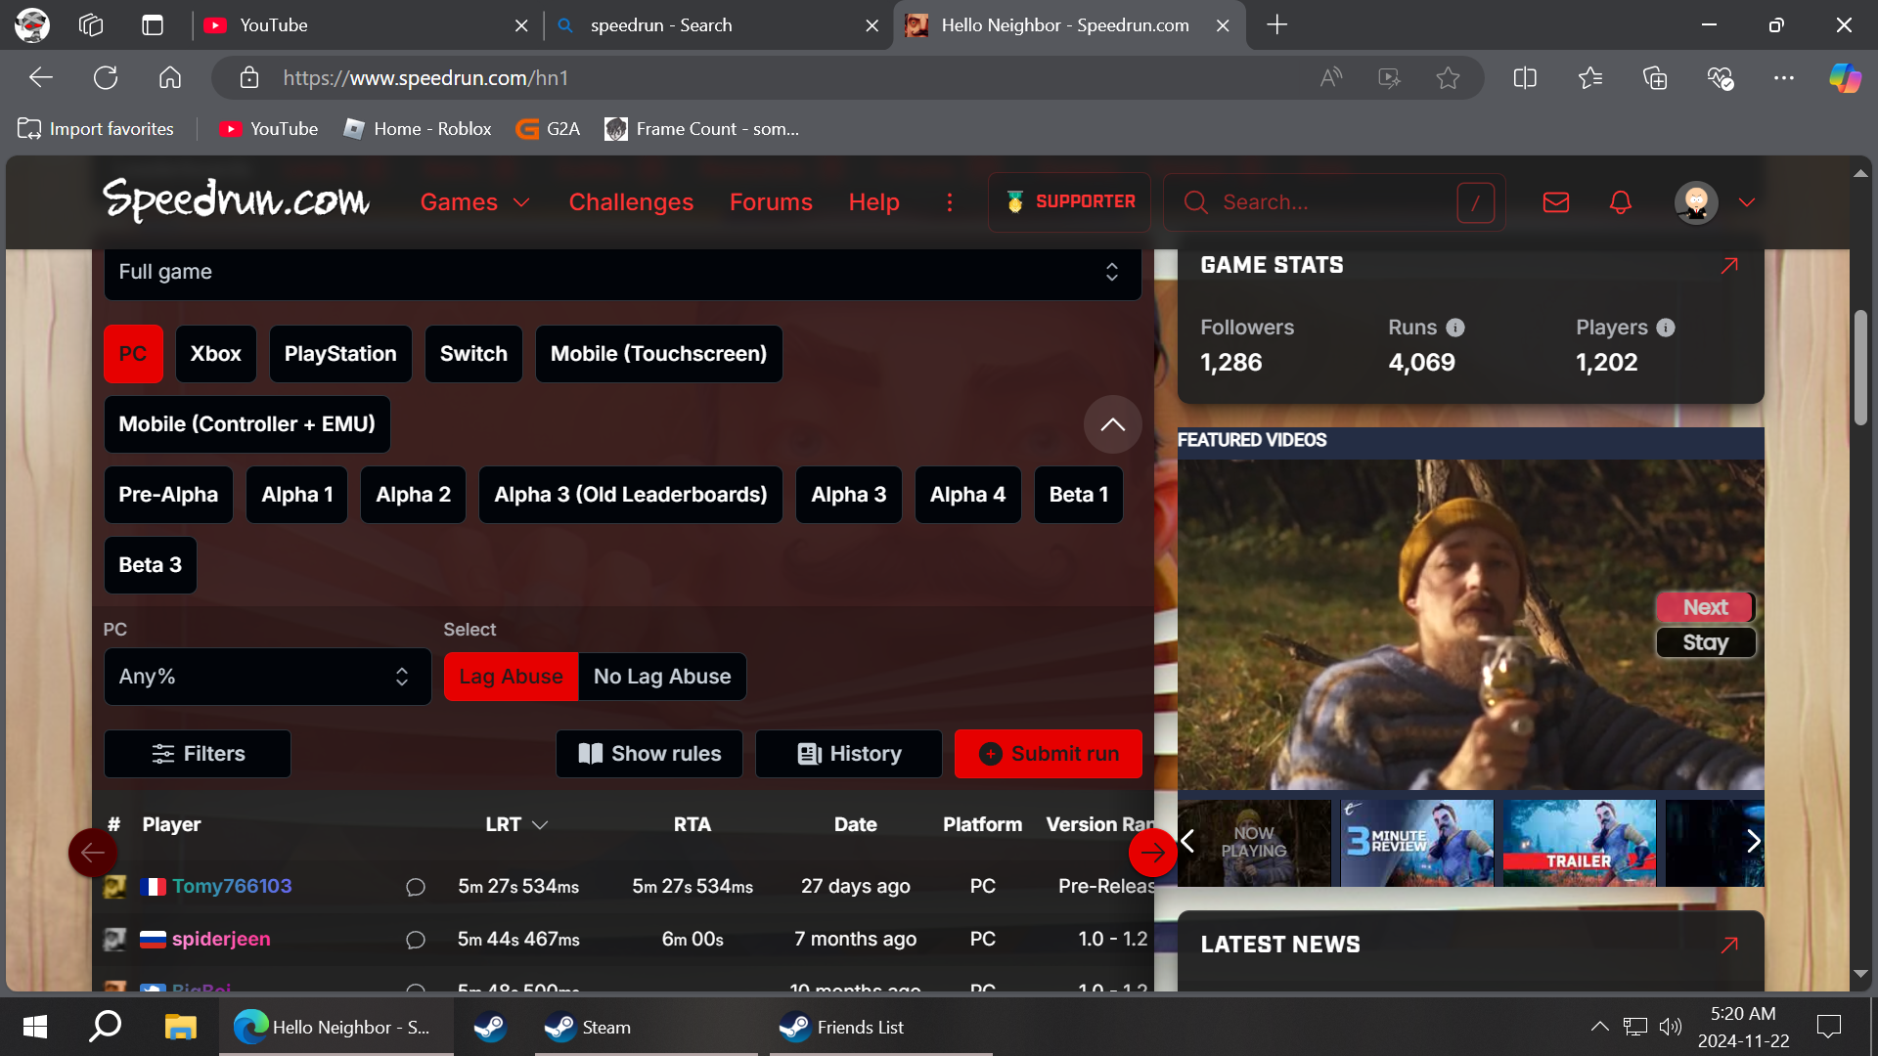
Task: Click the search slash shortcut icon
Action: pyautogui.click(x=1476, y=202)
